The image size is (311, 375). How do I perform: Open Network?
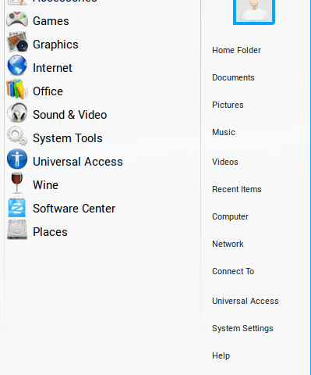228,244
